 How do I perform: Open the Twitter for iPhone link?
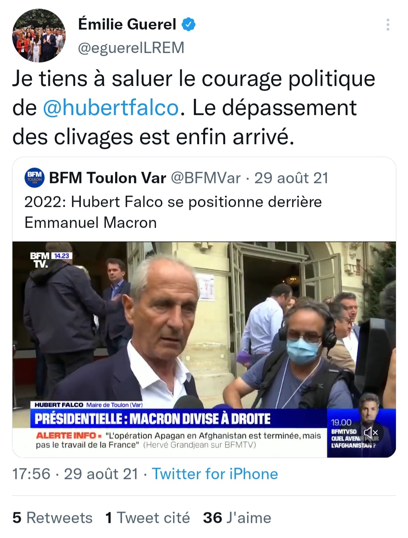coord(215,474)
